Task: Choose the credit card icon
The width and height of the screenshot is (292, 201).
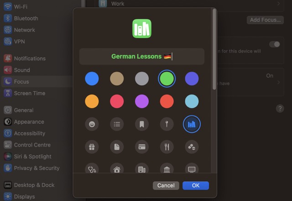Action: [x=142, y=147]
